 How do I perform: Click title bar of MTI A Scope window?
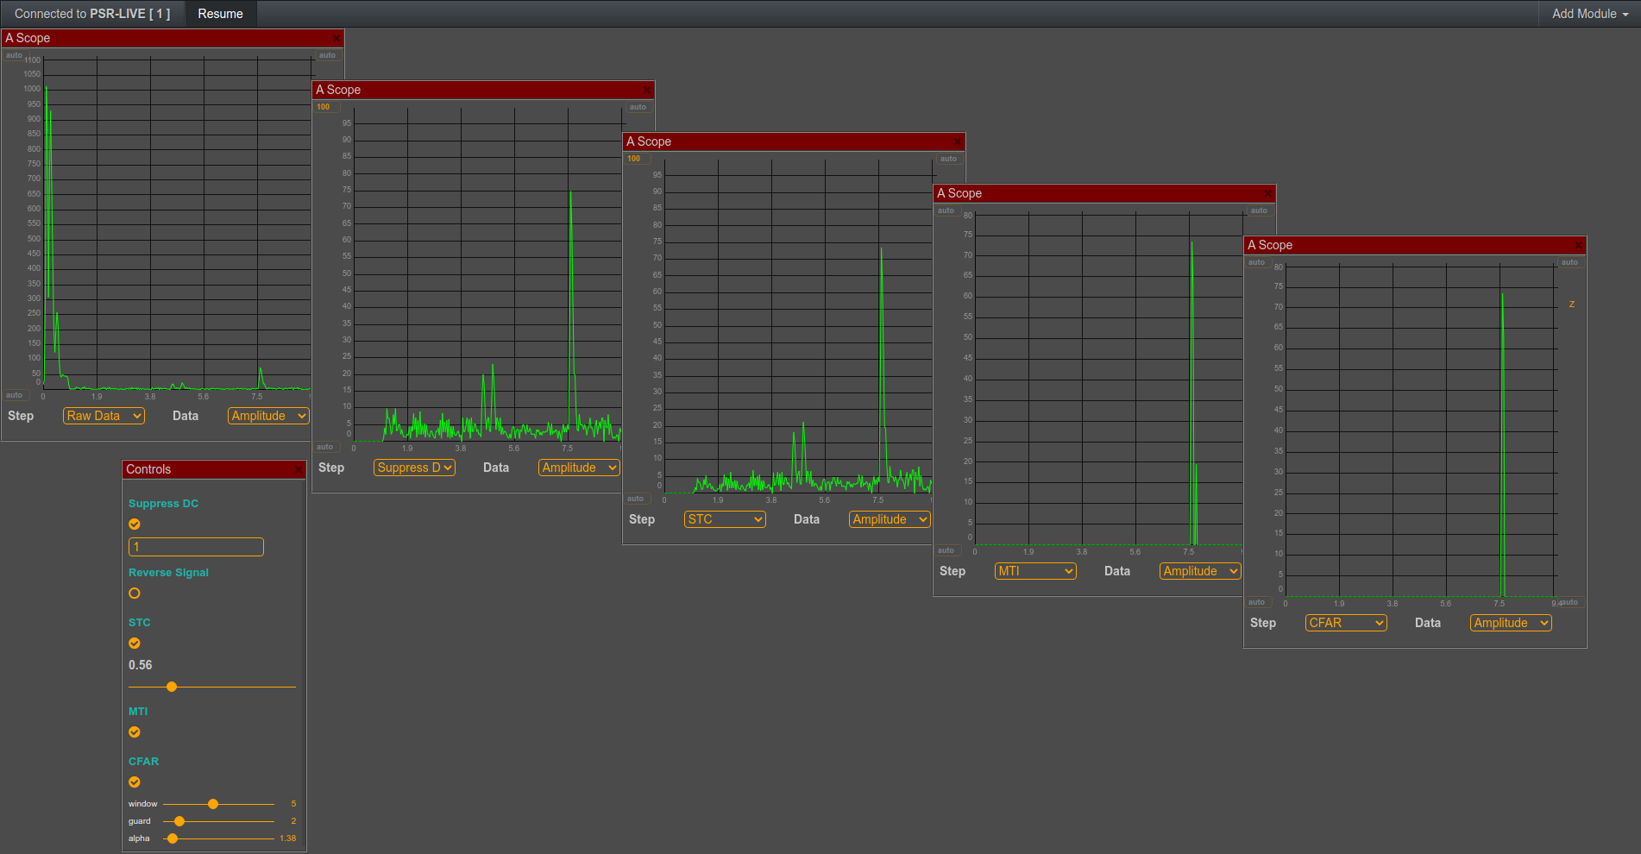(1104, 193)
